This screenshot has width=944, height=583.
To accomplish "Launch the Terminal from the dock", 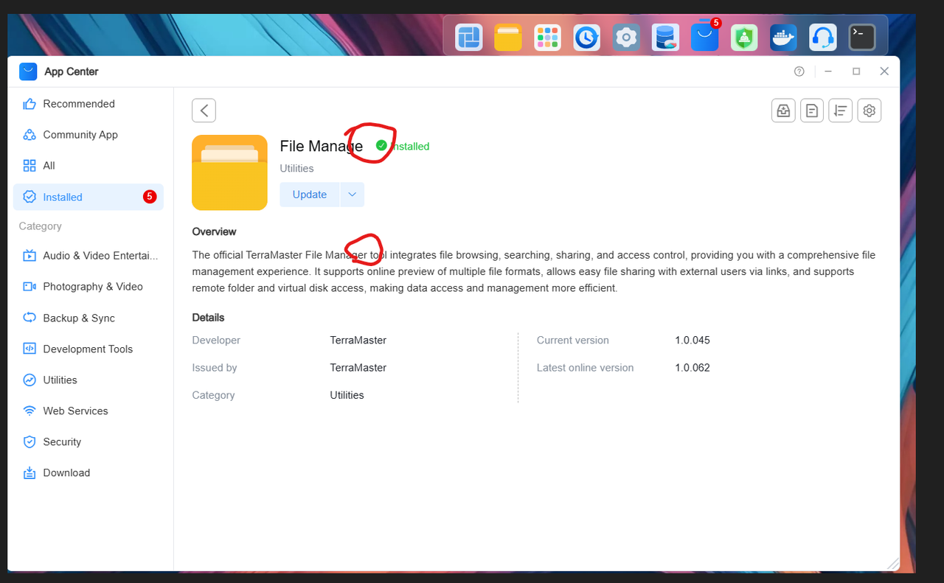I will (861, 37).
